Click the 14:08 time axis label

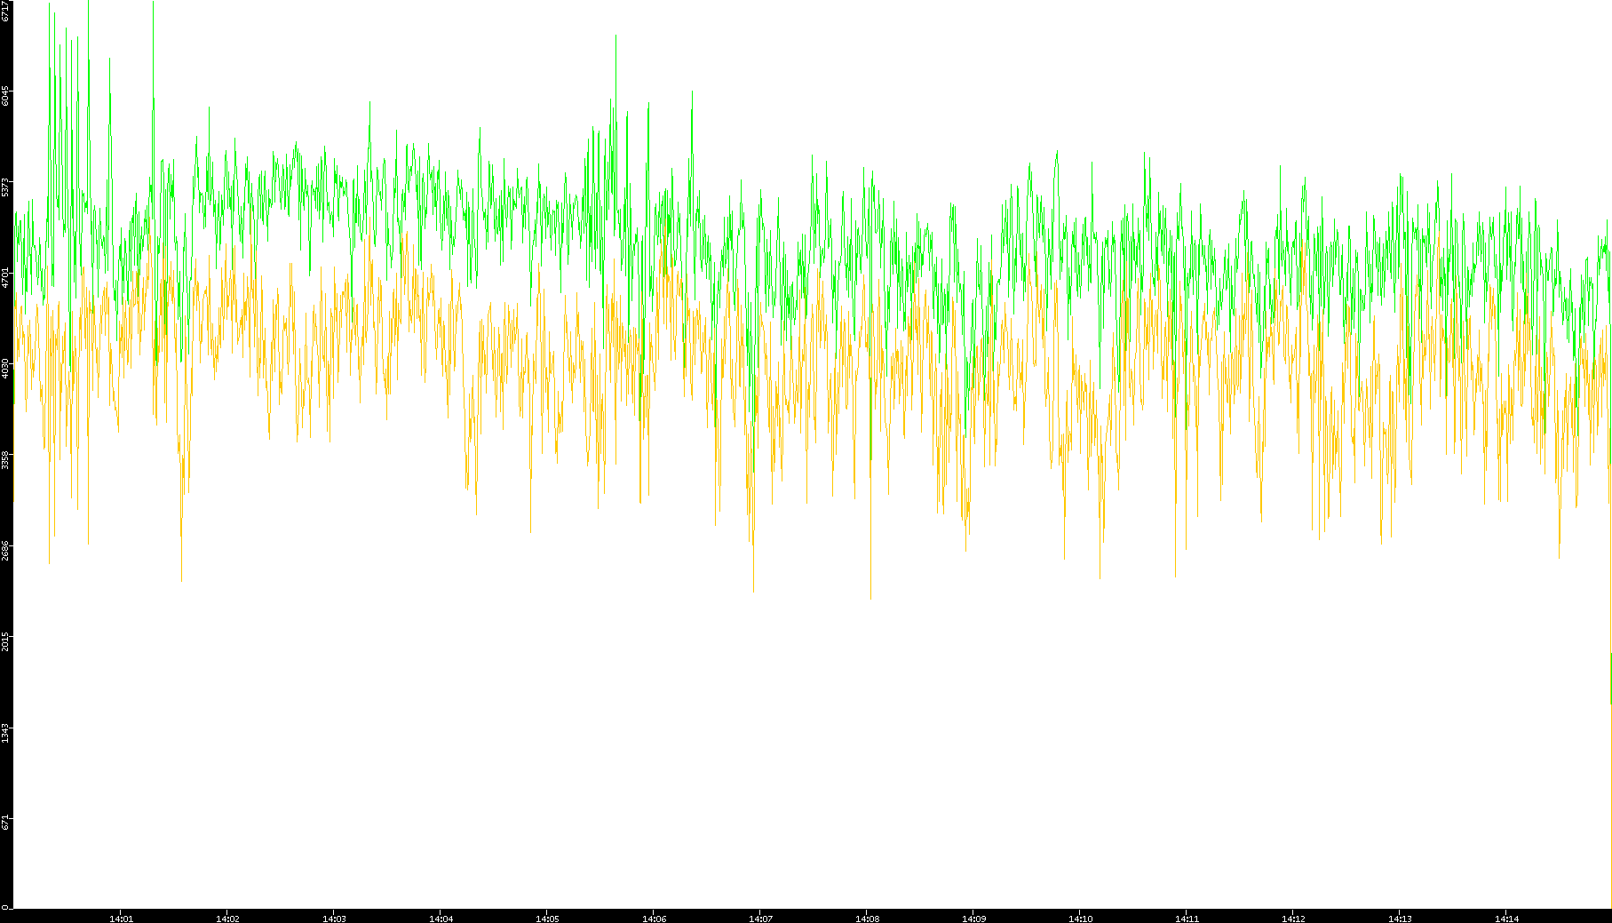867,919
